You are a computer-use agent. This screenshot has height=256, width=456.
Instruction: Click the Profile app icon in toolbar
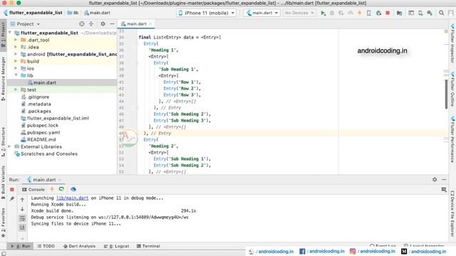(351, 13)
